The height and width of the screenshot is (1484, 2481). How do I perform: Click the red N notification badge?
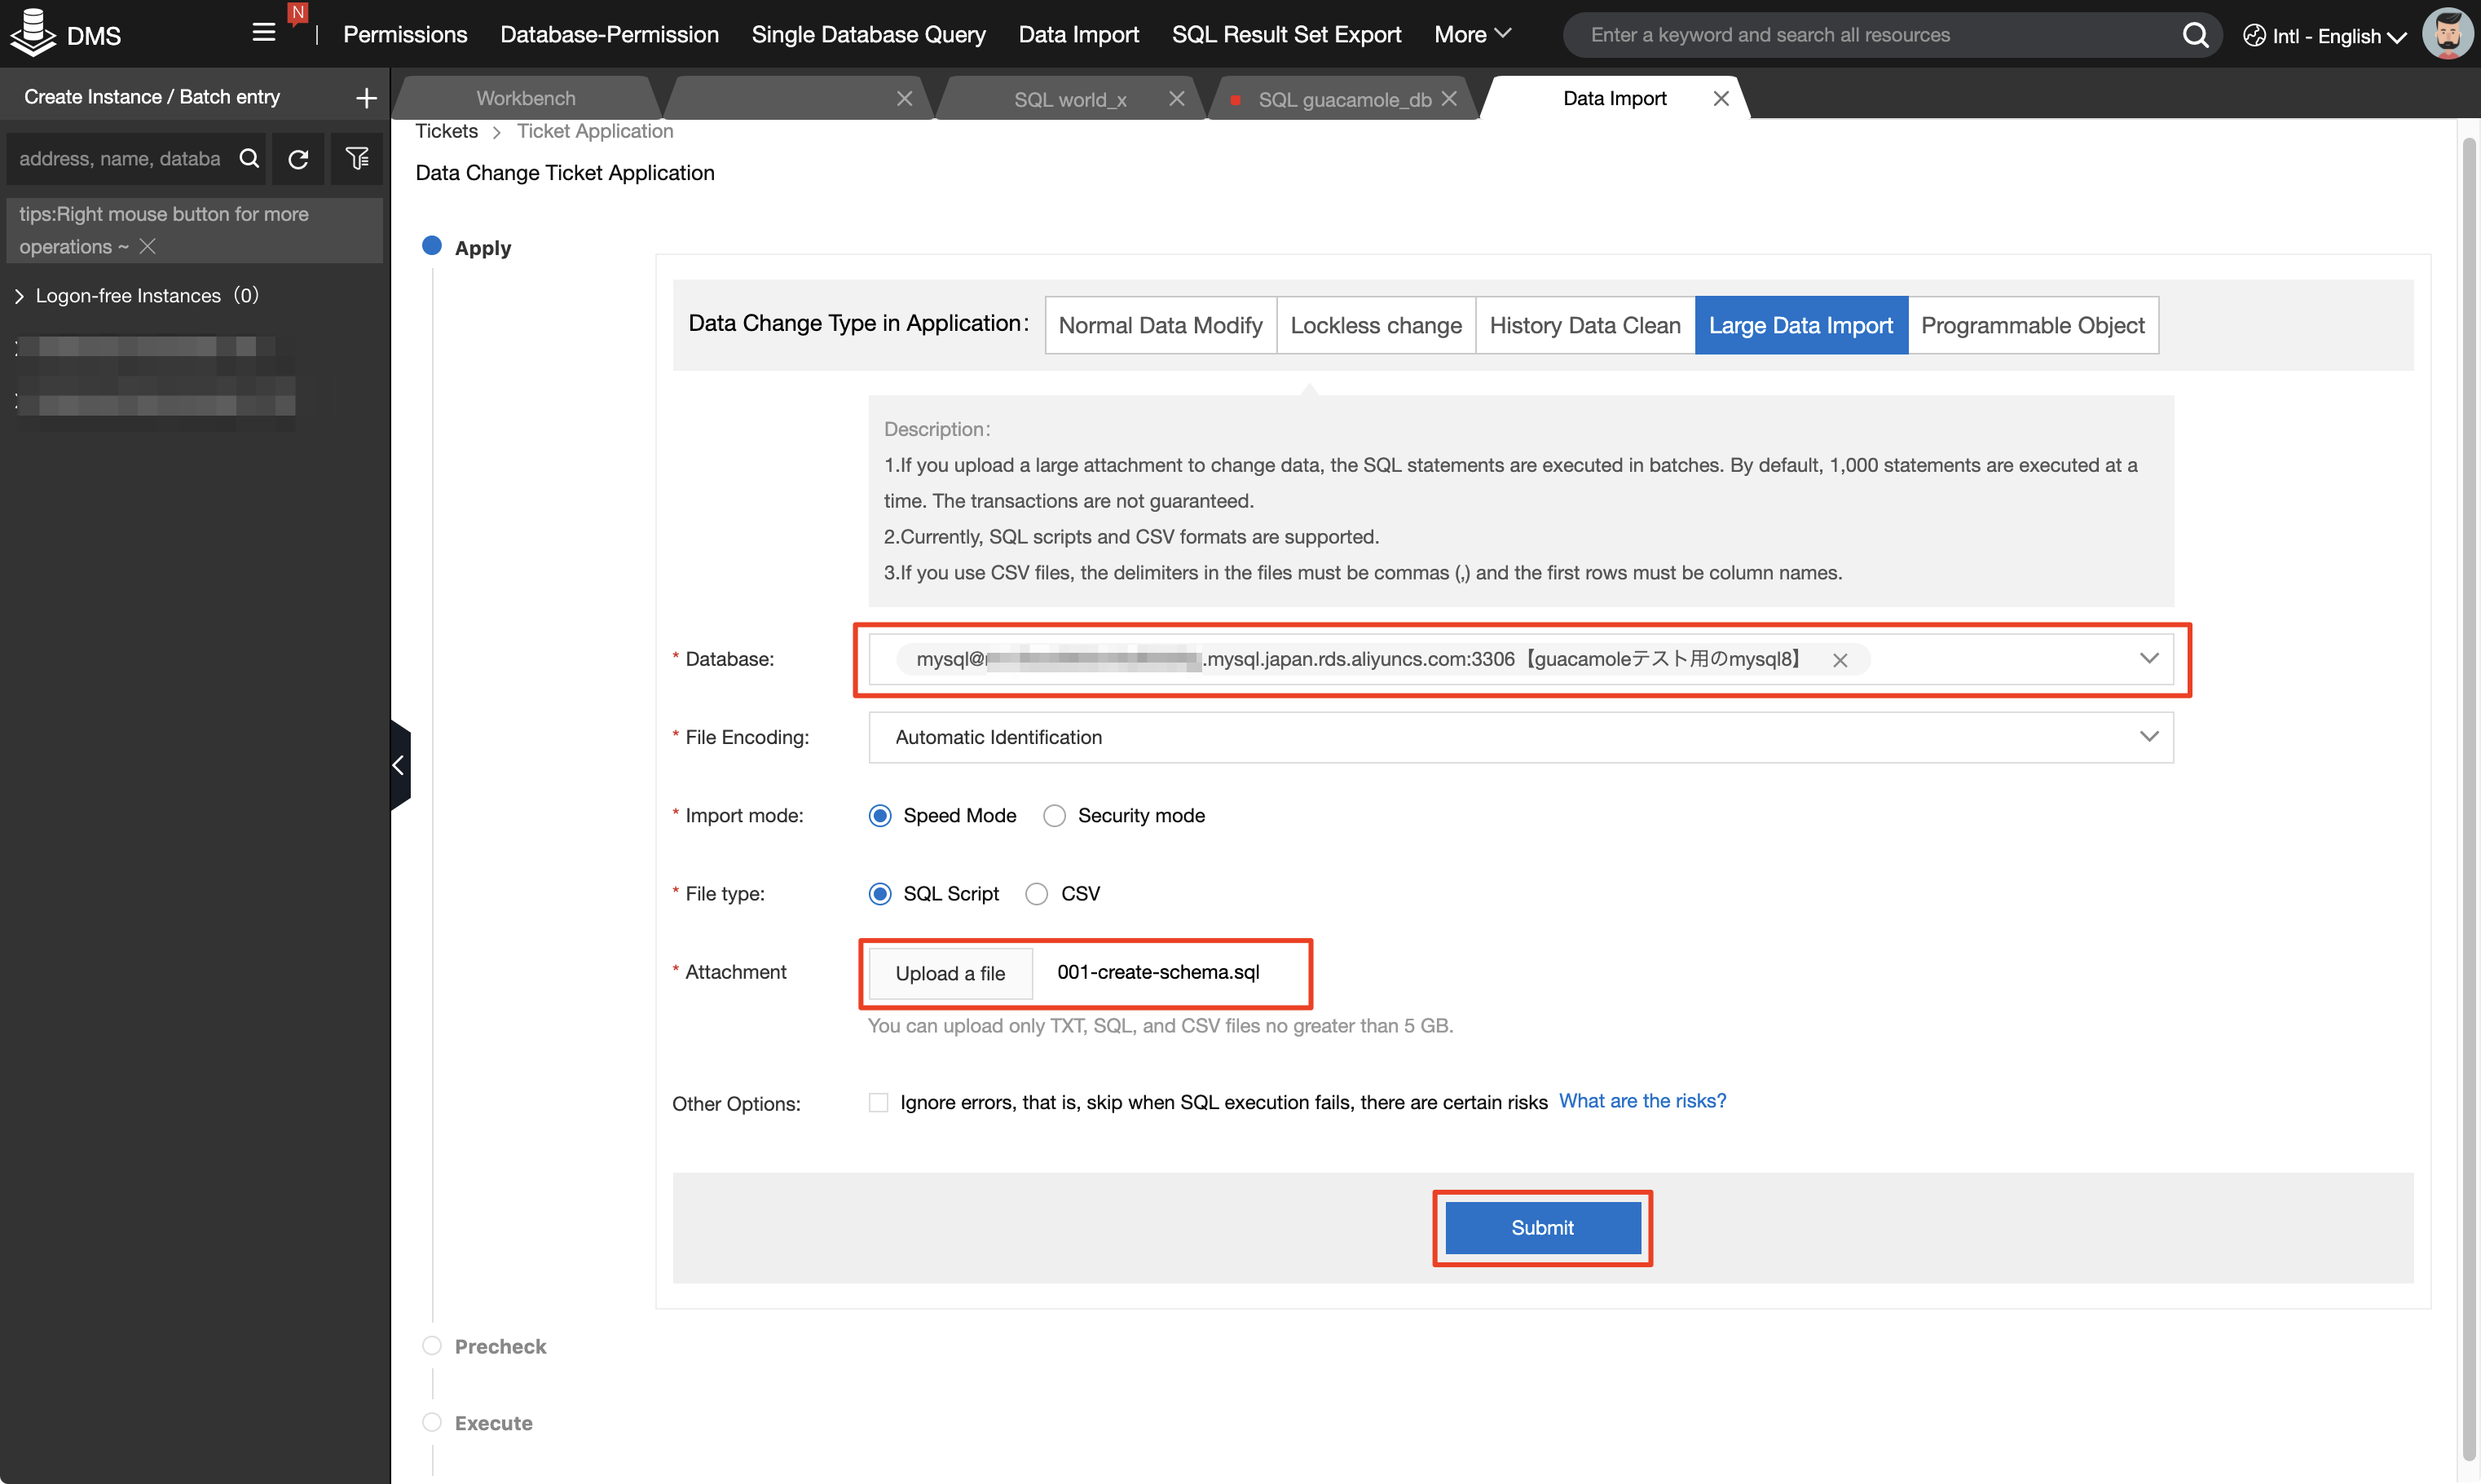point(297,13)
